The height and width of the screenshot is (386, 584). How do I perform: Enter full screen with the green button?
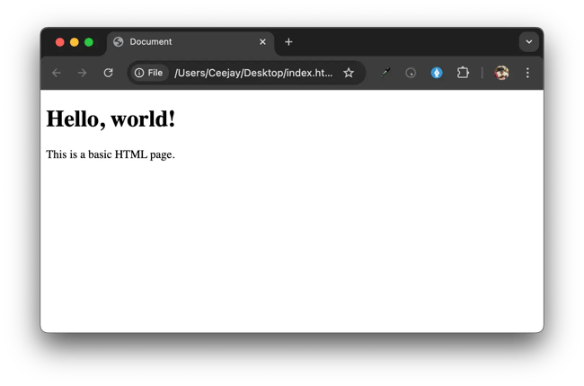pos(89,42)
